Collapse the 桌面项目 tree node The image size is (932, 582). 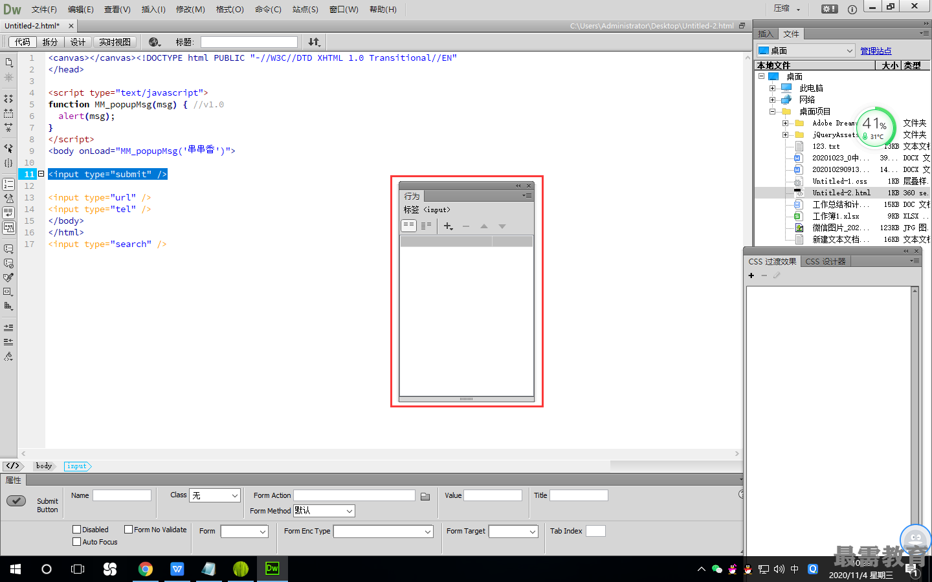coord(772,111)
